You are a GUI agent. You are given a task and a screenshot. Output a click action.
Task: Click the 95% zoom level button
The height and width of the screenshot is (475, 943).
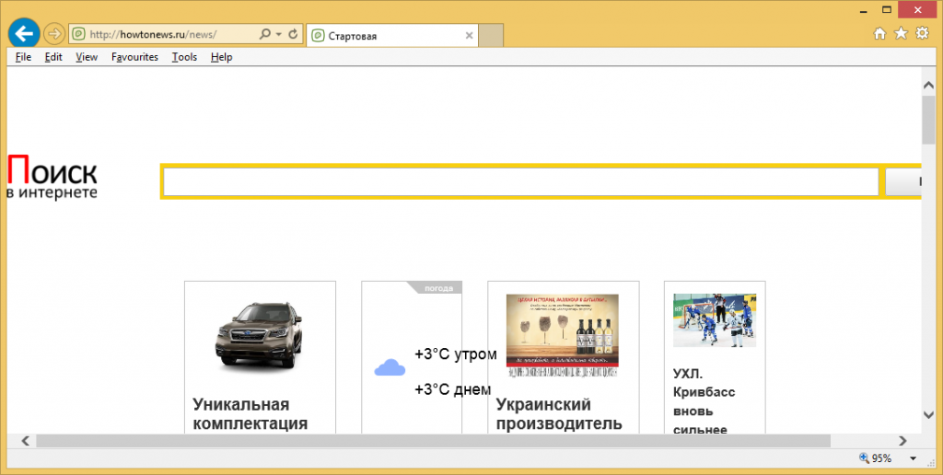pos(875,458)
